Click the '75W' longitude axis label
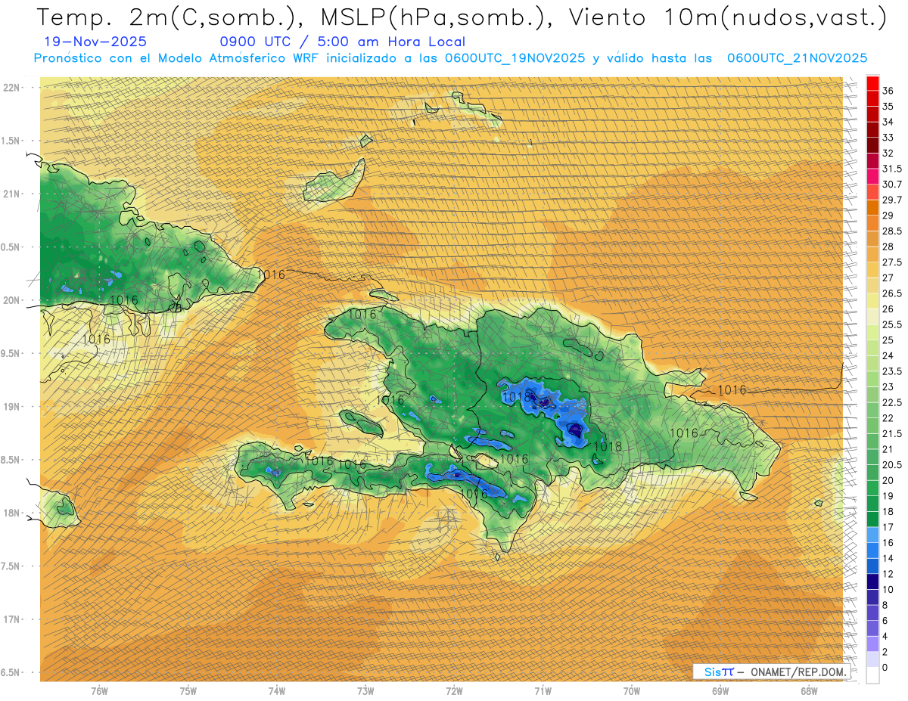 coord(188,690)
